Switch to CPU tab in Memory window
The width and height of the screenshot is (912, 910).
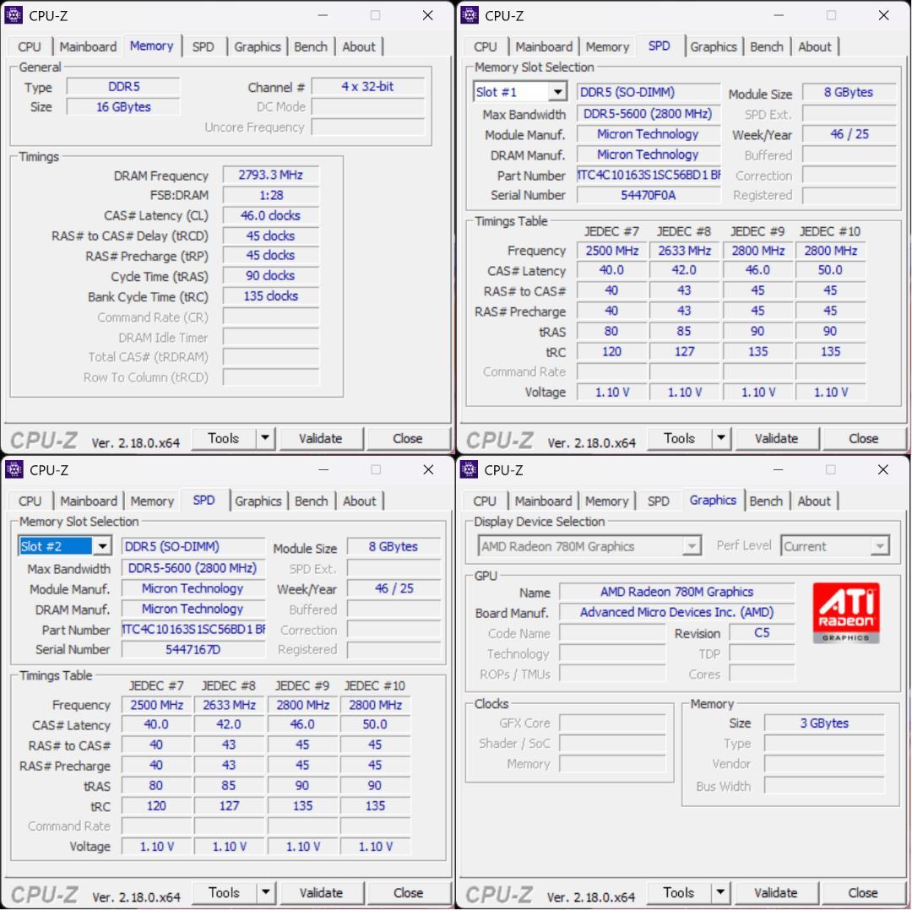(x=29, y=46)
